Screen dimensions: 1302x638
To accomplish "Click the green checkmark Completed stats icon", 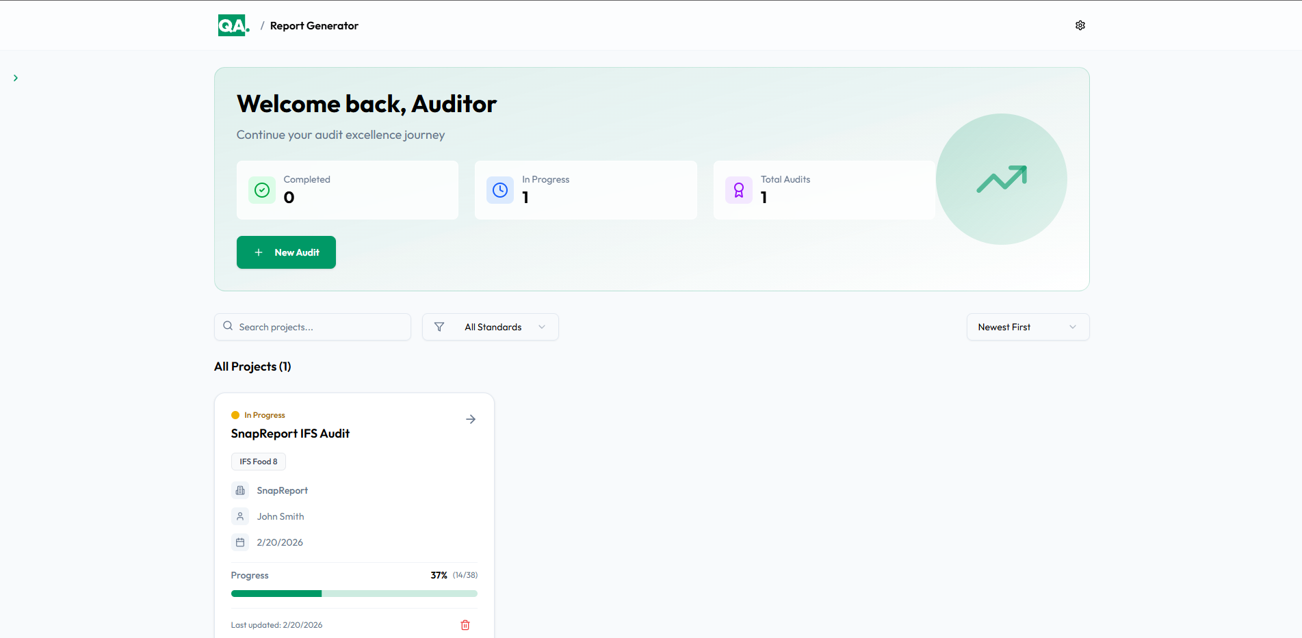I will [x=262, y=190].
